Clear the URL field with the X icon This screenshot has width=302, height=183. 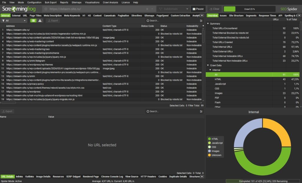pos(147,9)
